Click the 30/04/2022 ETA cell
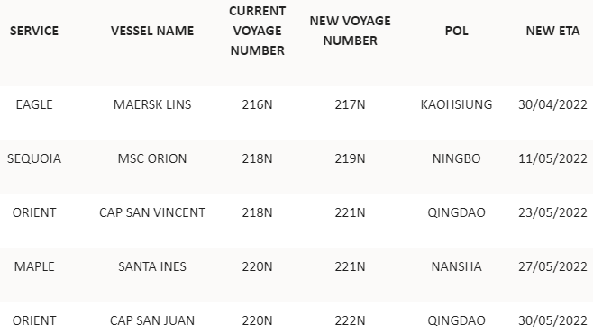Screen dimensions: 593x334 coord(552,104)
